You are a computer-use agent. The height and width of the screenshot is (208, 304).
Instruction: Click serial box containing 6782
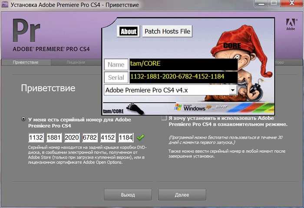tap(90, 138)
